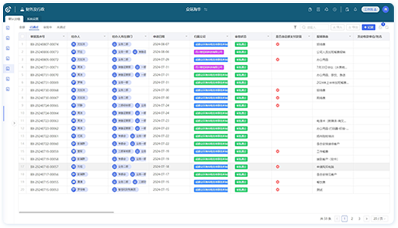Click green status tag in row EX-20240806-00073
398x228 pixels.
pos(241,52)
